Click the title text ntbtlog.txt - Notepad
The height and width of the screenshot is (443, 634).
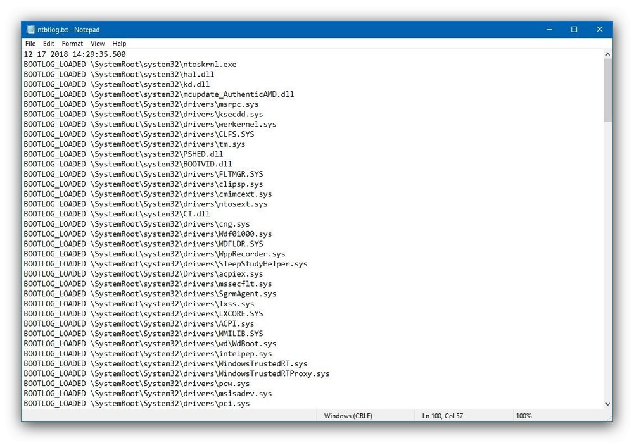click(68, 30)
